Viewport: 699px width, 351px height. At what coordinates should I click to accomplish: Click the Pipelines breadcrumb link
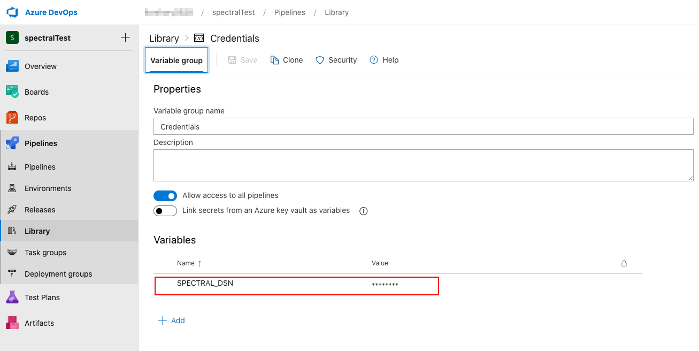(289, 12)
